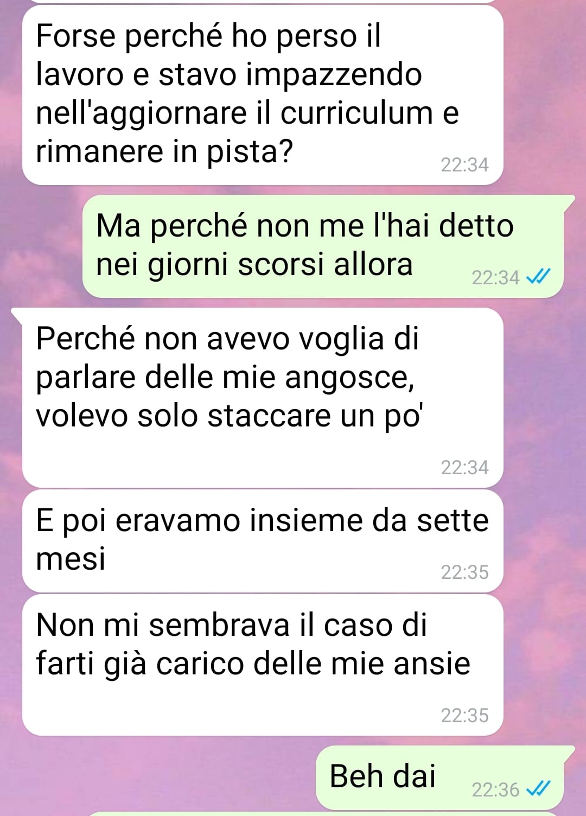586x816 pixels.
Task: Tap the 22:35 timestamp under 'delle mie ansie'
Action: pos(464,715)
